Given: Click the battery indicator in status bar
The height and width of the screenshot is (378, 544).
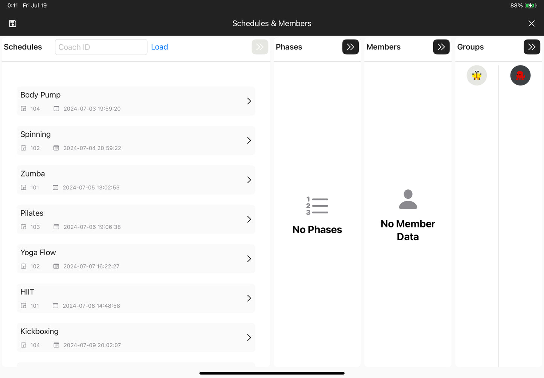Looking at the screenshot, I should coord(530,5).
